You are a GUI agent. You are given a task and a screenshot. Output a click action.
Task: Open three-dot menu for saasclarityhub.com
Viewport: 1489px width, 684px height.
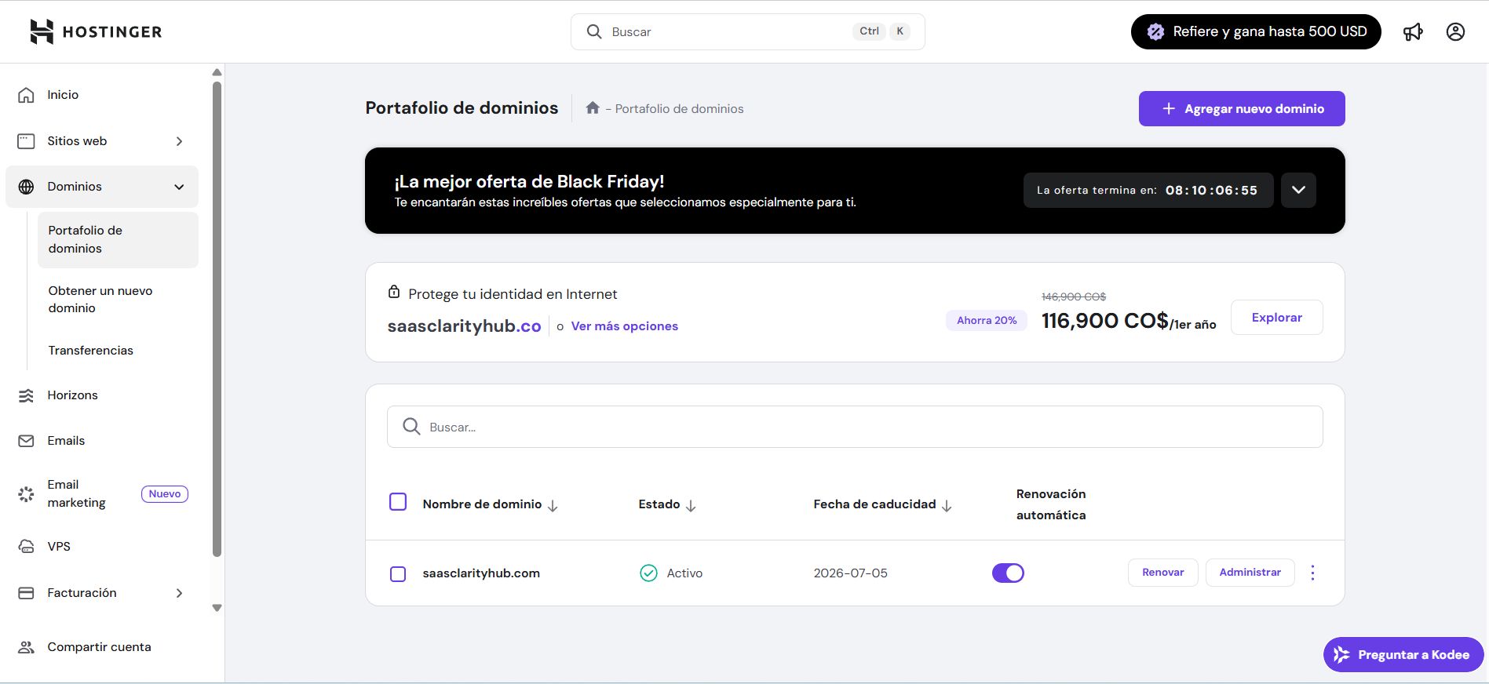coord(1312,573)
